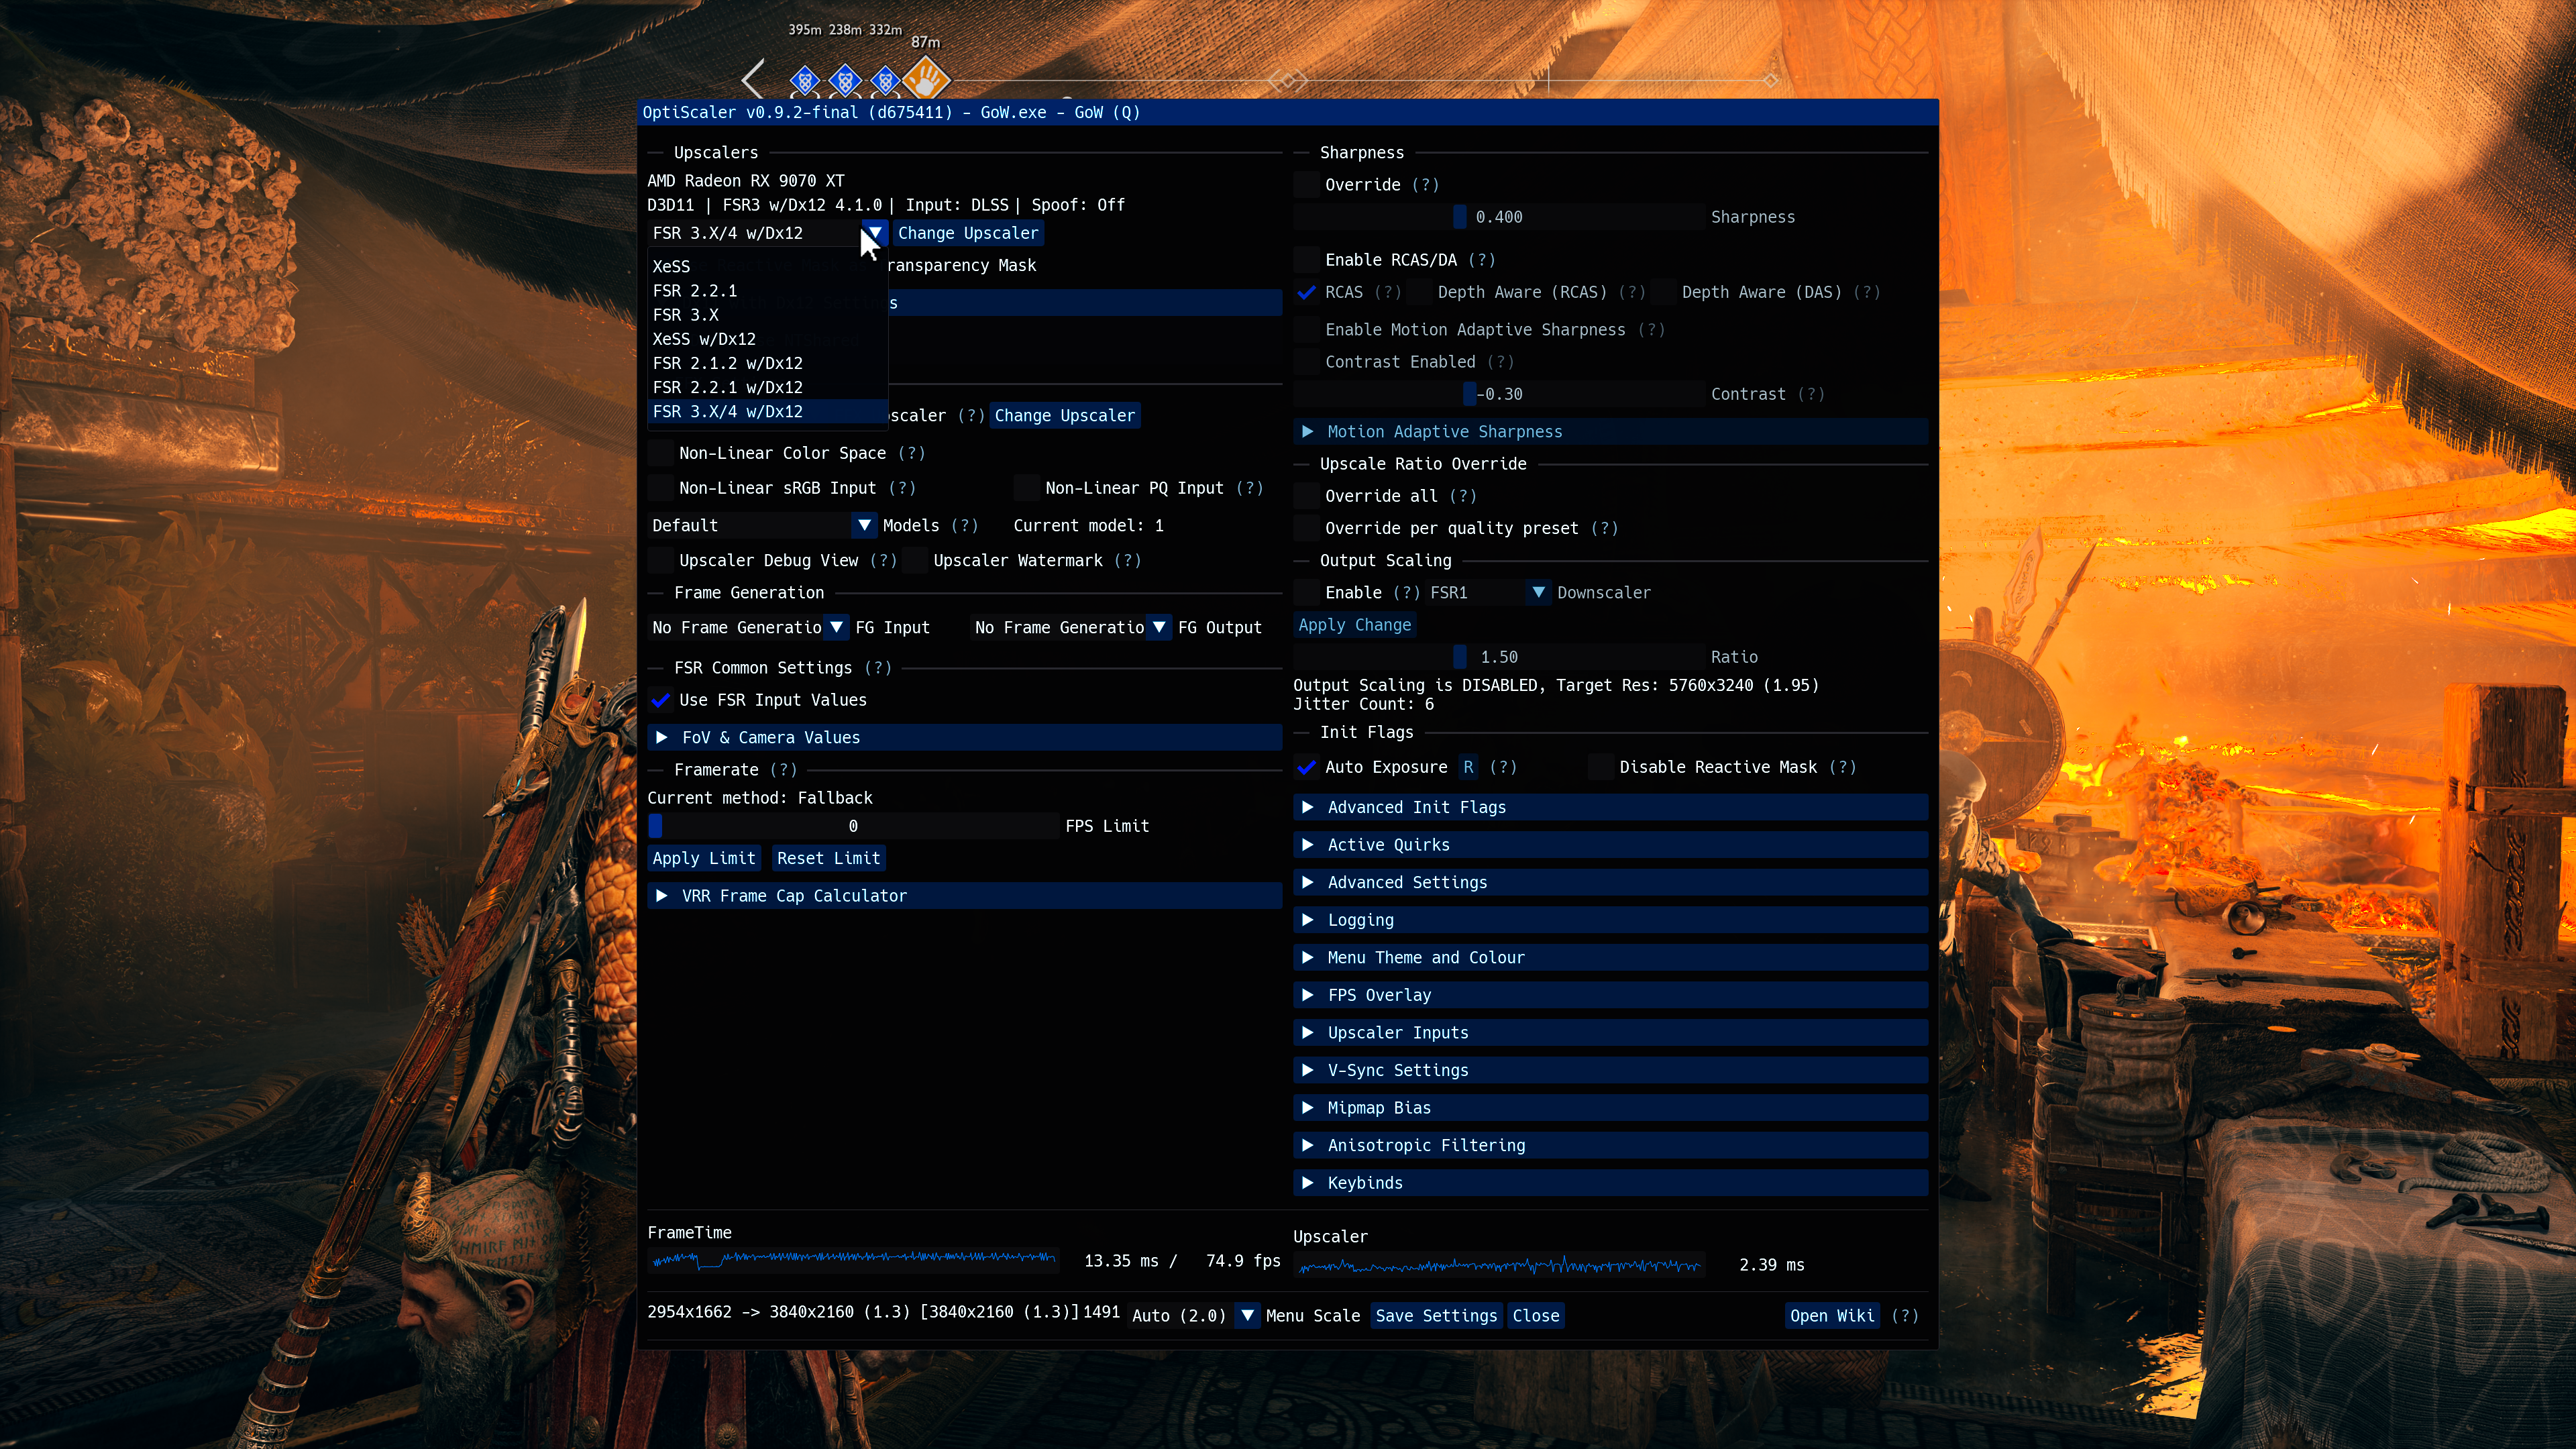Viewport: 2576px width, 1449px height.
Task: Expand the VRR Frame Cap Calculator
Action: 965,896
